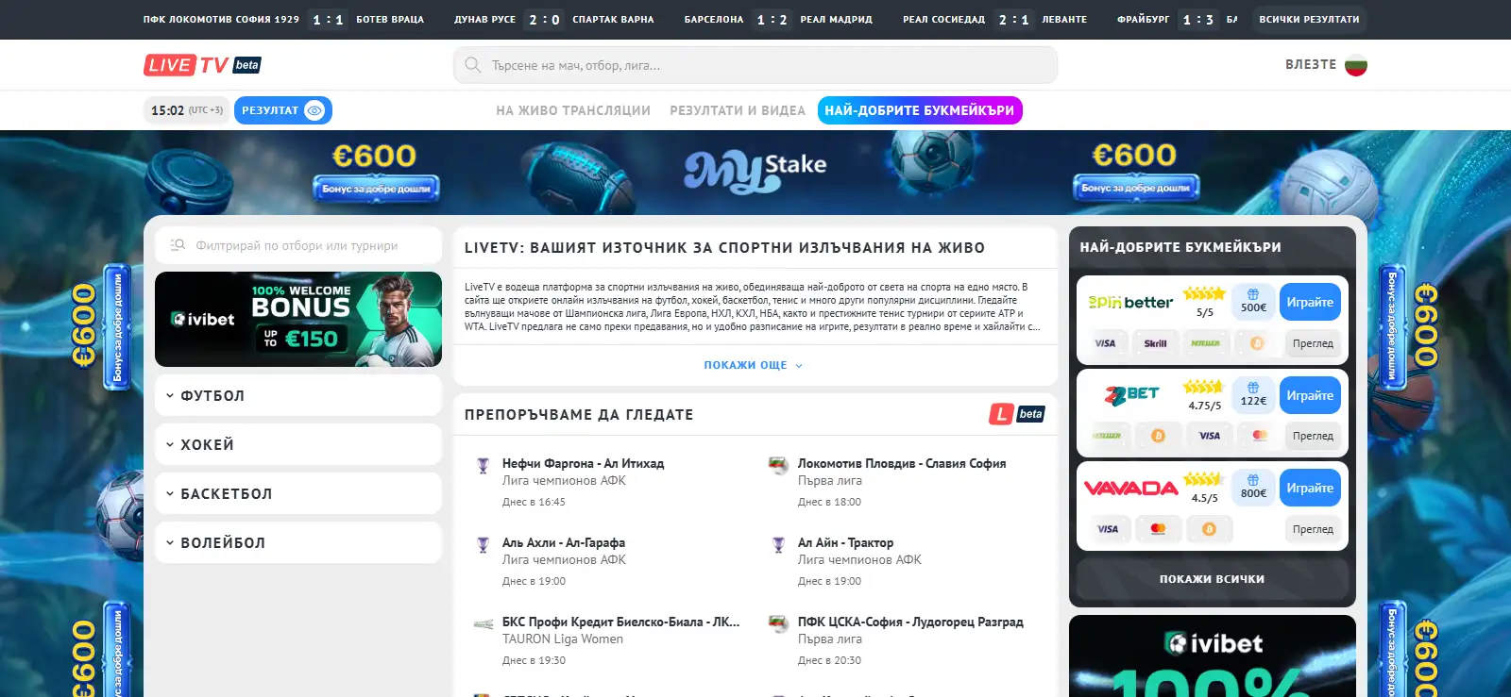1511x697 pixels.
Task: Expand the ХОКЕЙ sports category
Action: (298, 445)
